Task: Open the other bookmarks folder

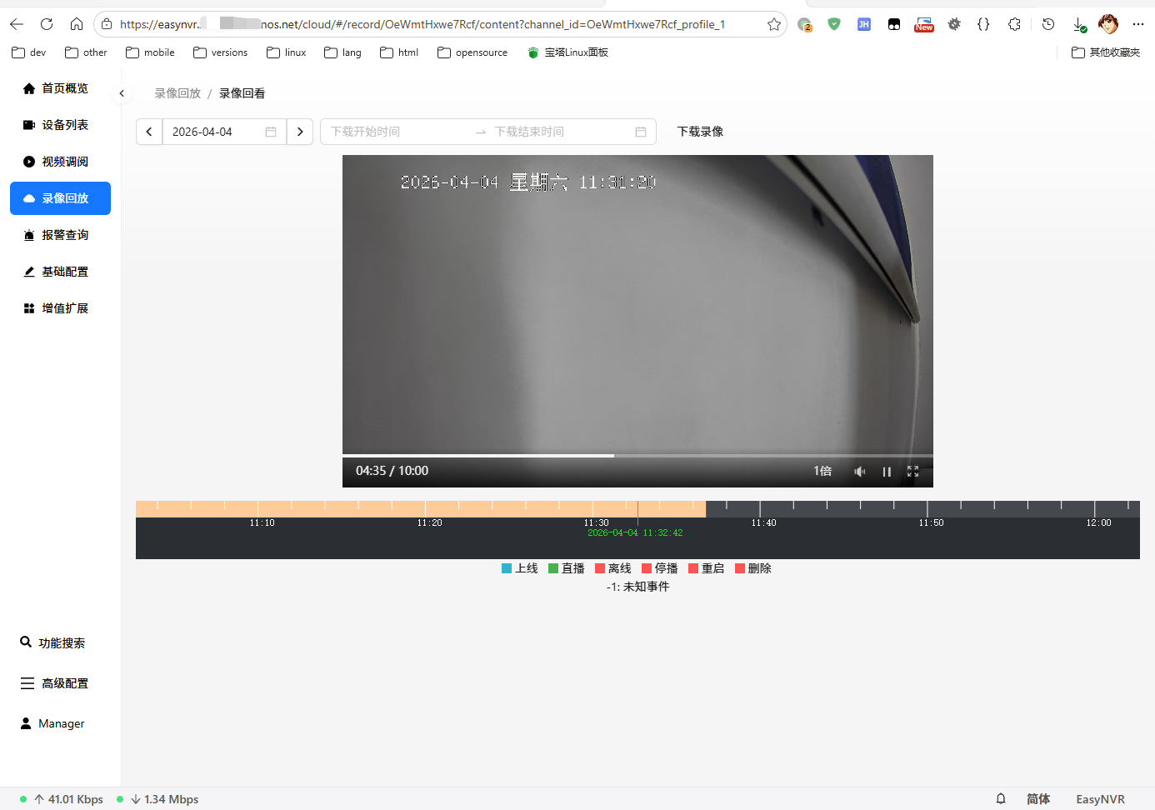Action: coord(87,52)
